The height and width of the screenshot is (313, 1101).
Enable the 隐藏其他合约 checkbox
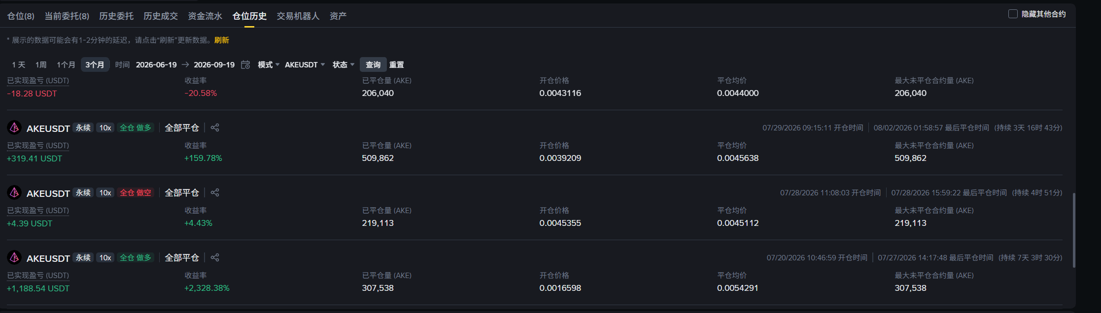(1013, 14)
